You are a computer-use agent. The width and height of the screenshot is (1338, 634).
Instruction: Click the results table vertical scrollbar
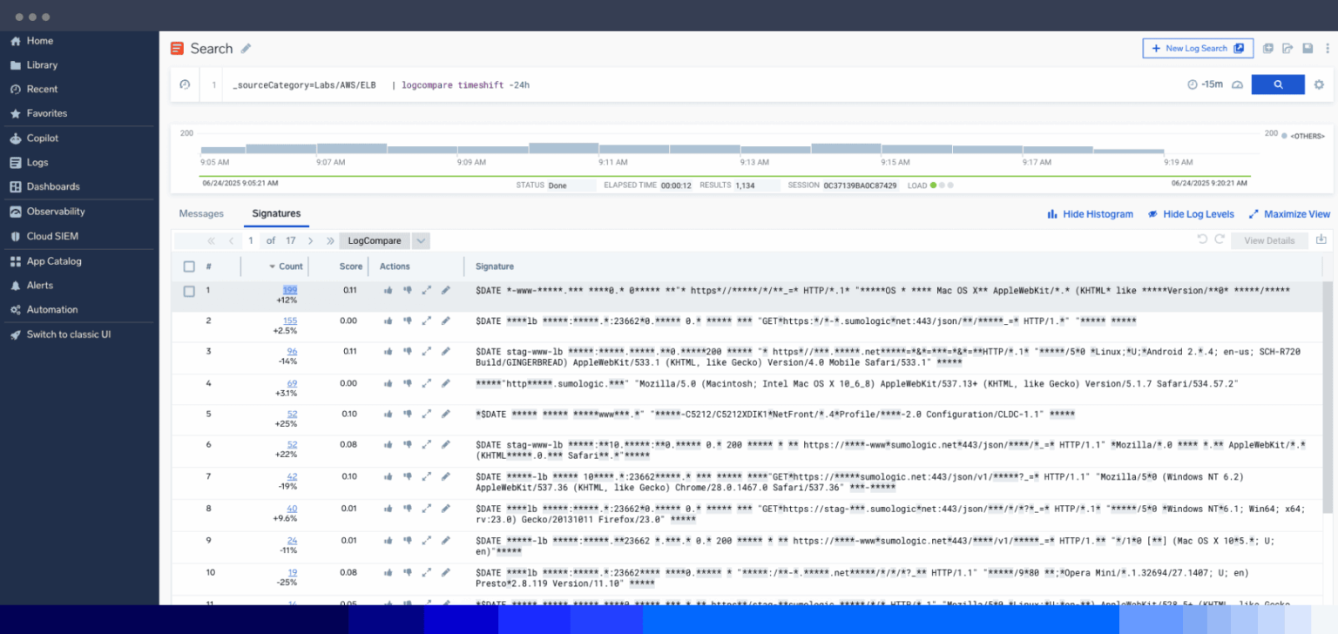click(x=1327, y=396)
